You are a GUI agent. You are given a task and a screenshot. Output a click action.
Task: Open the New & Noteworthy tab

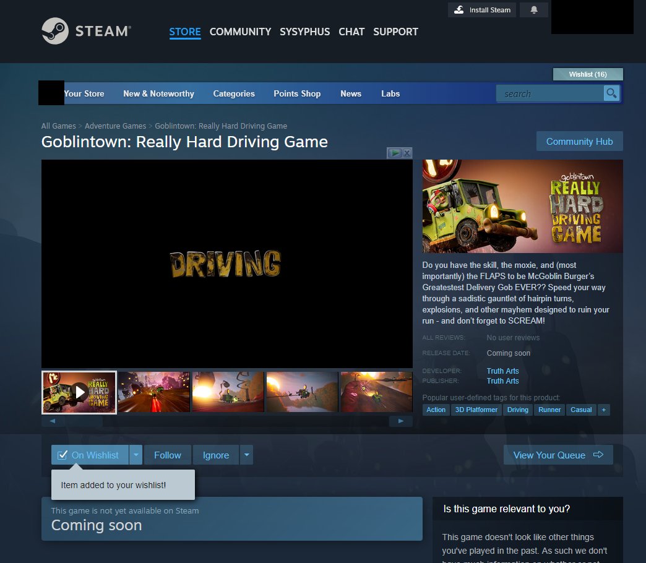[158, 93]
